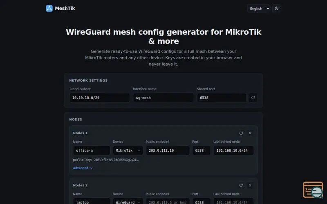
Task: Click the Port field in Nodes 1
Action: coord(201,151)
